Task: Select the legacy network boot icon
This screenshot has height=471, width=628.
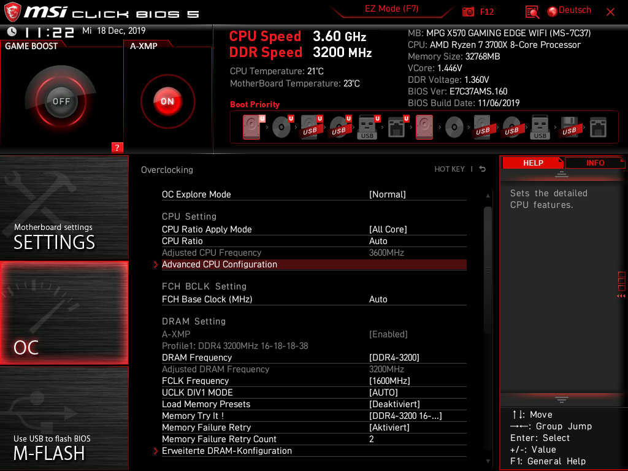Action: coord(598,128)
